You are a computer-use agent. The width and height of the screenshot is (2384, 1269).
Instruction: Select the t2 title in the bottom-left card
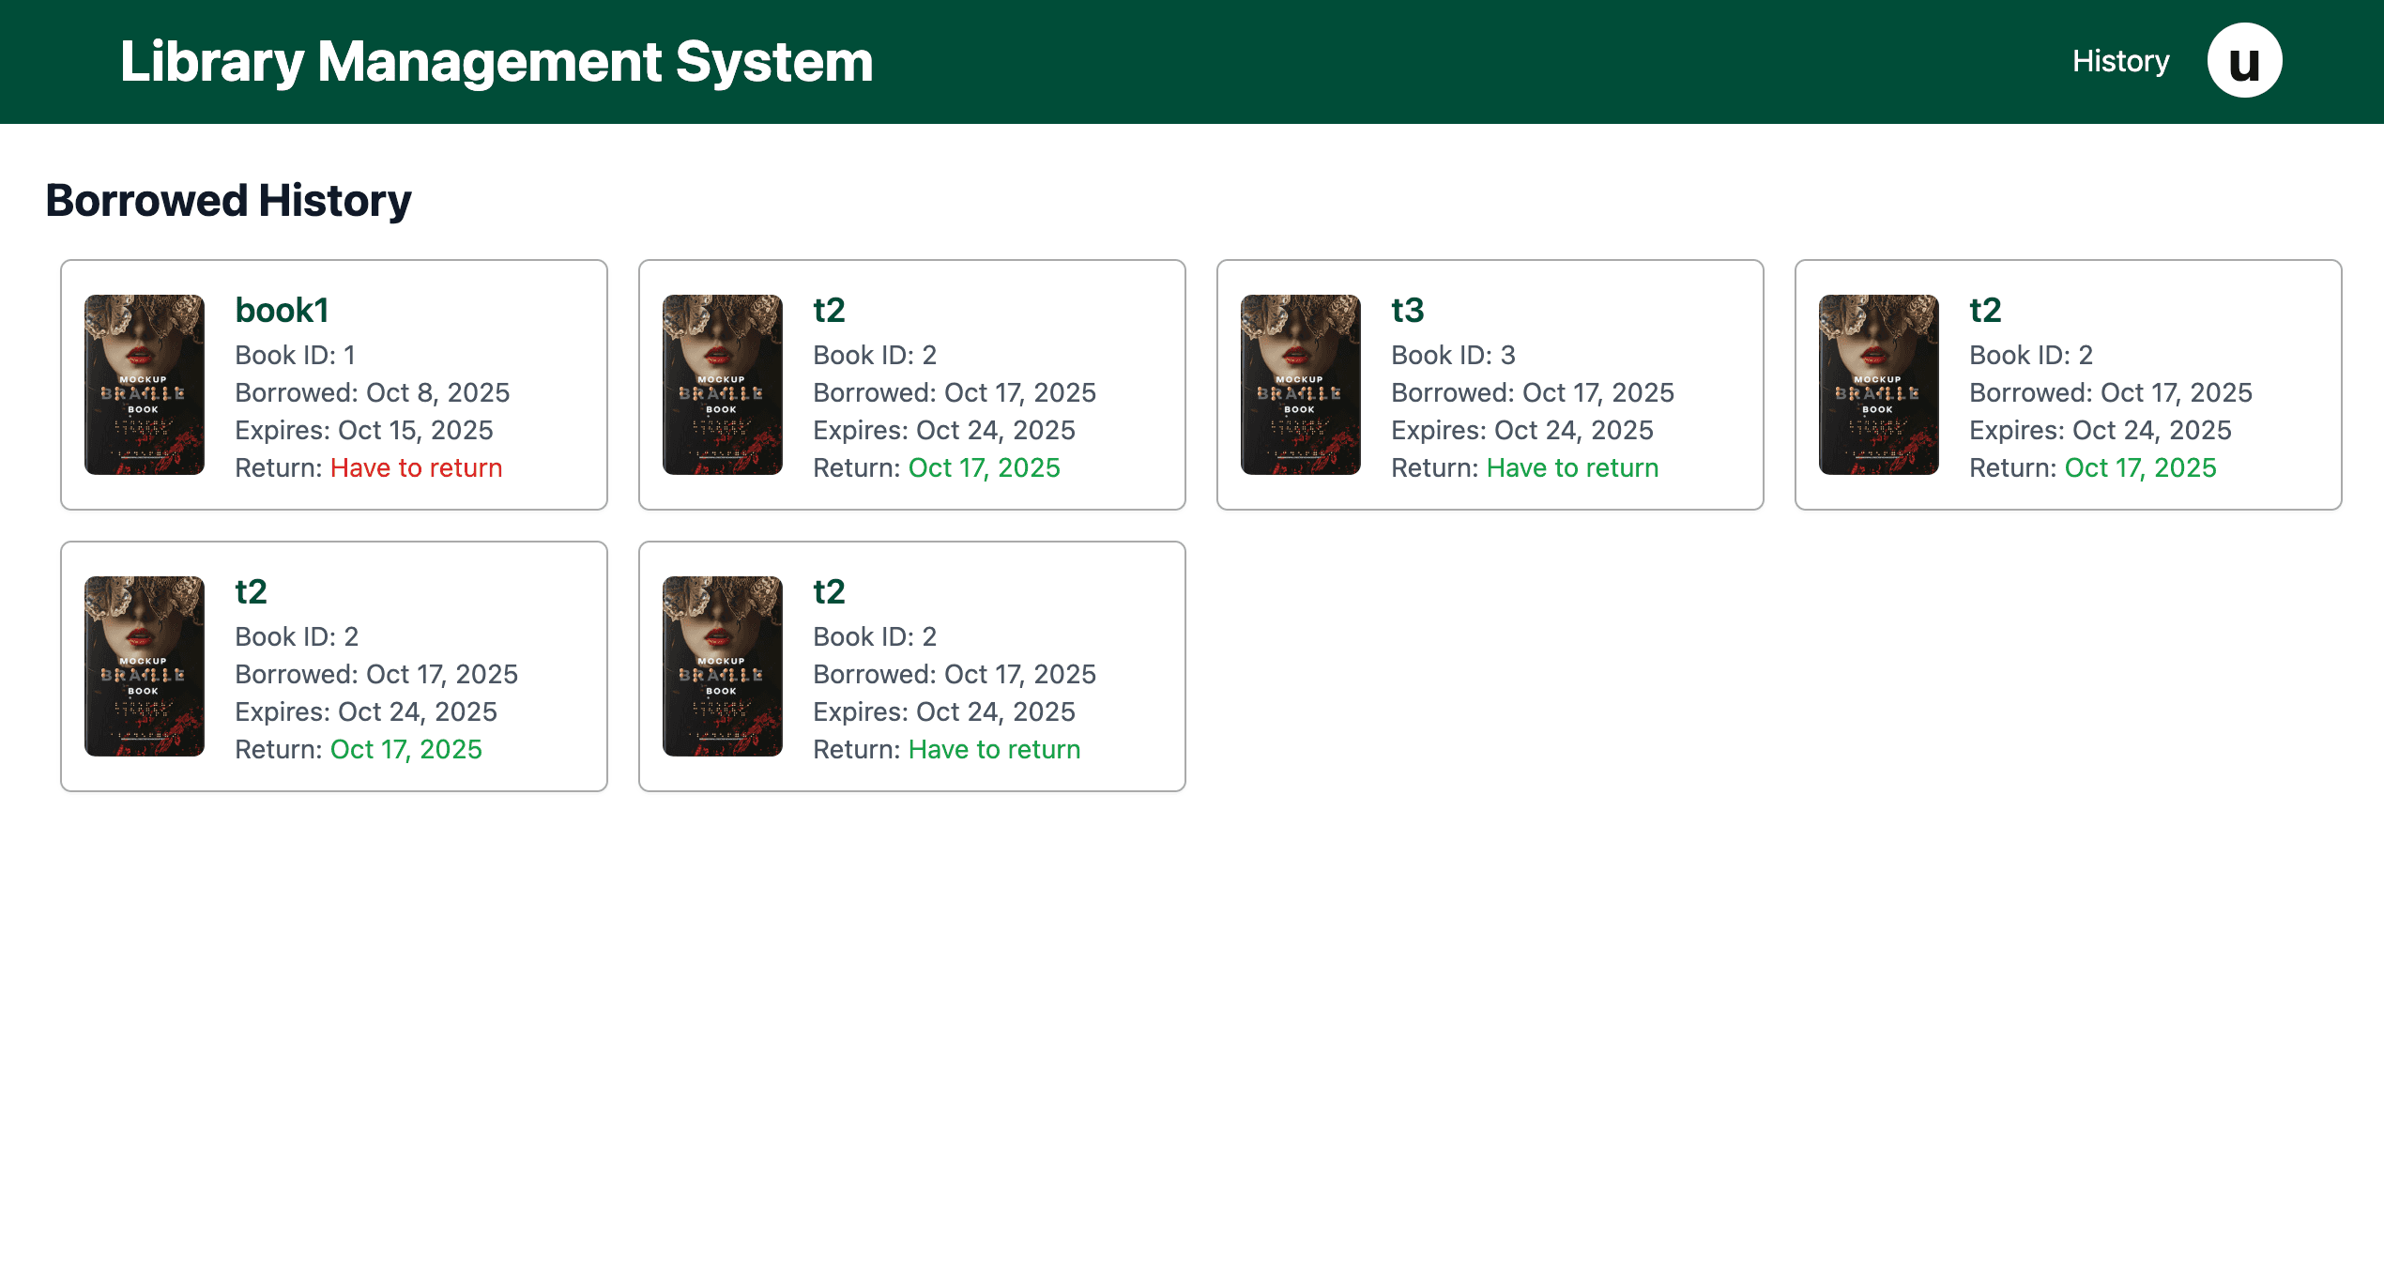[x=251, y=592]
